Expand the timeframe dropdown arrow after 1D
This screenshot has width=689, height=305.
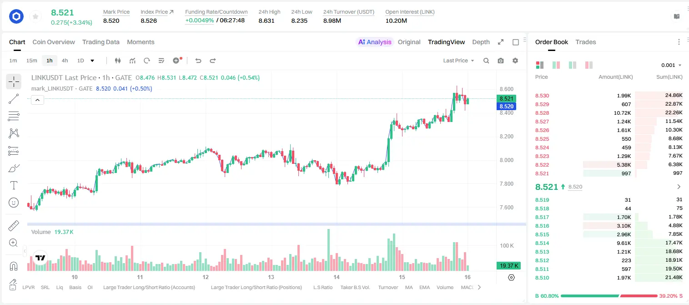[92, 61]
